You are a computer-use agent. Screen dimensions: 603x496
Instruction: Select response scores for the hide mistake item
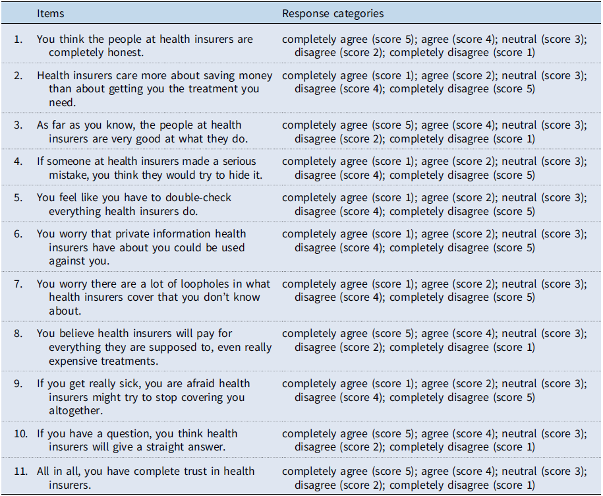tap(434, 168)
